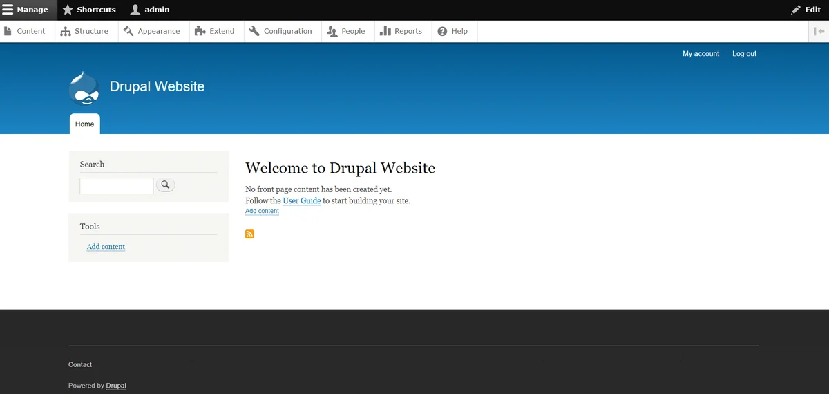Image resolution: width=829 pixels, height=394 pixels.
Task: Click the 'No front page content' text
Action: tap(318, 189)
